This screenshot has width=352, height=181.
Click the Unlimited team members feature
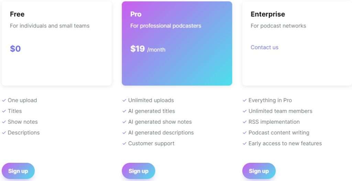[x=280, y=111]
